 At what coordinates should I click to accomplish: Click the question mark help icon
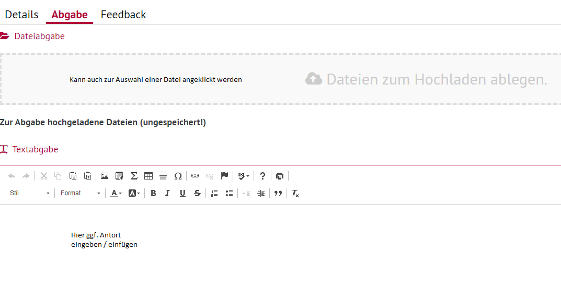coord(262,176)
